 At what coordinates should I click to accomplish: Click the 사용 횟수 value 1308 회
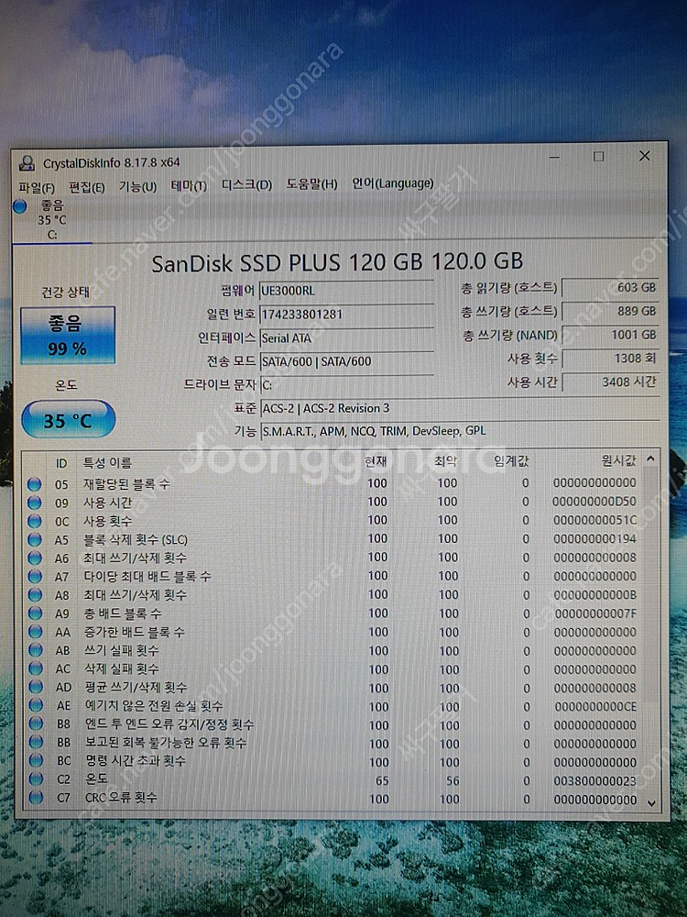[x=610, y=359]
